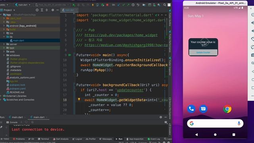Open the App Inspection tool window
This screenshot has width=254, height=143.
point(135,139)
